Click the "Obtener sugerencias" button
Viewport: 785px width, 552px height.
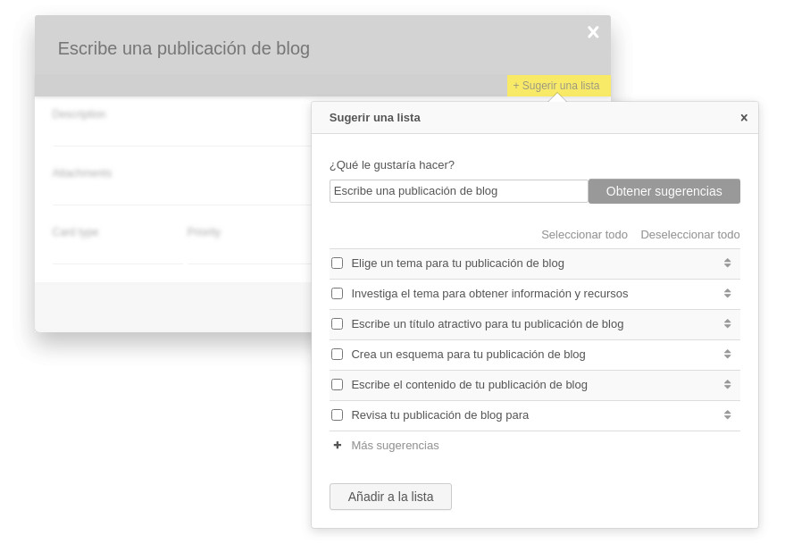[x=664, y=190]
